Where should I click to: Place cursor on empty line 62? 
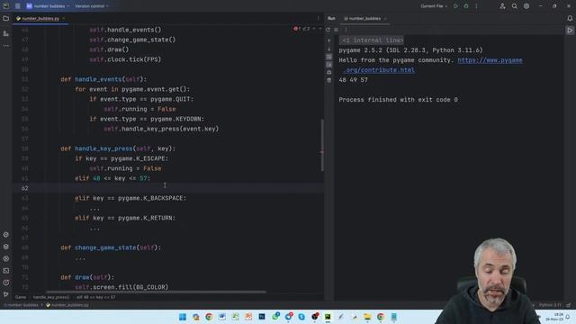[x=168, y=188]
